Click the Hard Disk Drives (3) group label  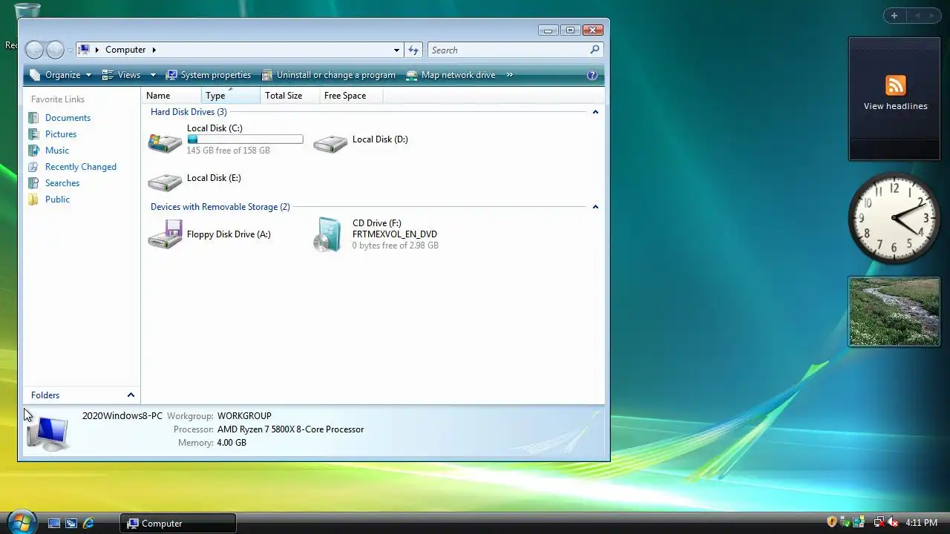189,112
